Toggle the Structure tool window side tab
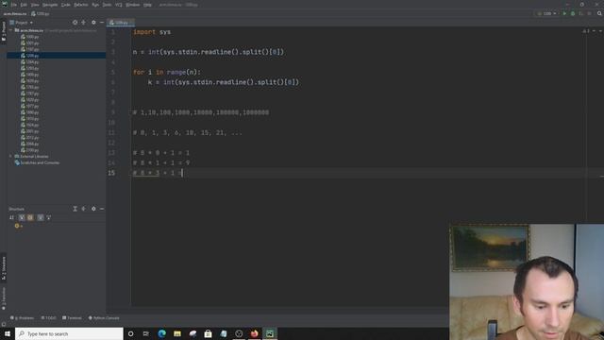This screenshot has width=604, height=340. point(4,267)
